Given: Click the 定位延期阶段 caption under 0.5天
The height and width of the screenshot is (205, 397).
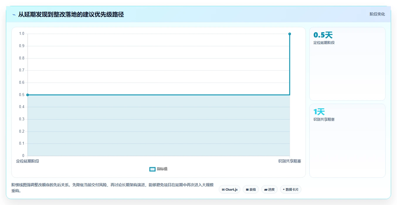Looking at the screenshot, I should point(324,43).
